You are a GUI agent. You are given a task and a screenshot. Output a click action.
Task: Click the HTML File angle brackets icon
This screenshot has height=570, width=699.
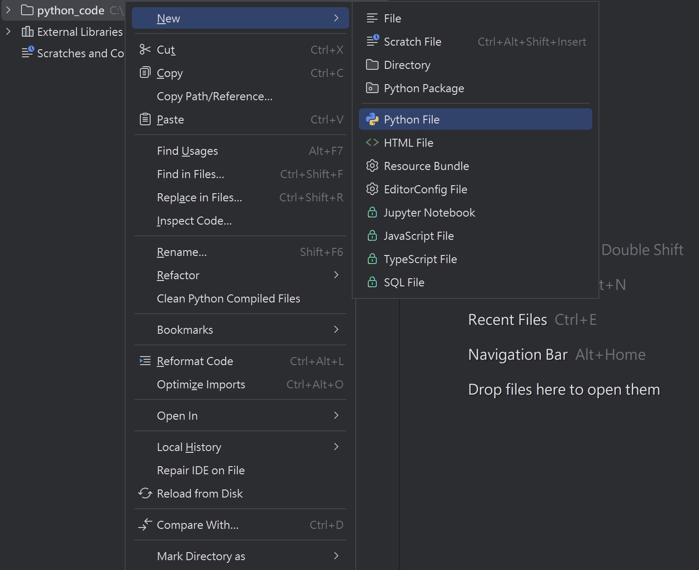coord(372,142)
